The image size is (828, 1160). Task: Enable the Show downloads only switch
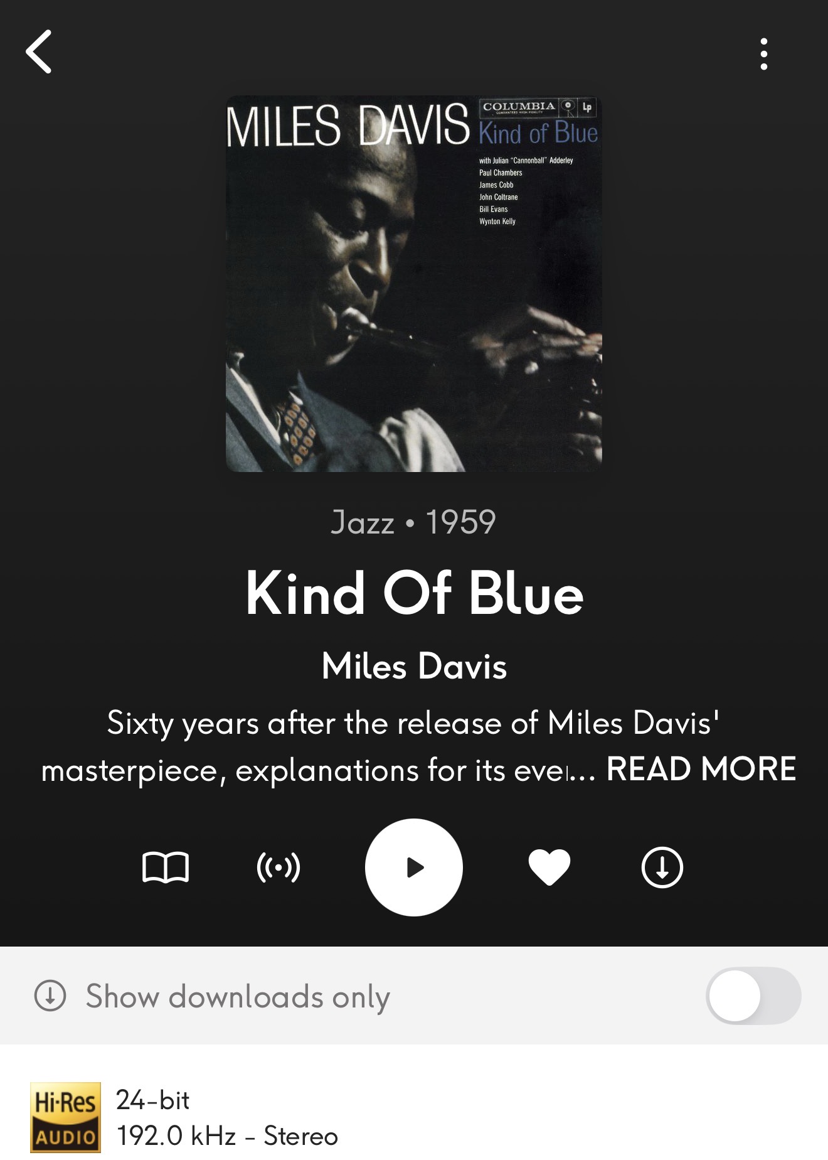[x=753, y=996]
